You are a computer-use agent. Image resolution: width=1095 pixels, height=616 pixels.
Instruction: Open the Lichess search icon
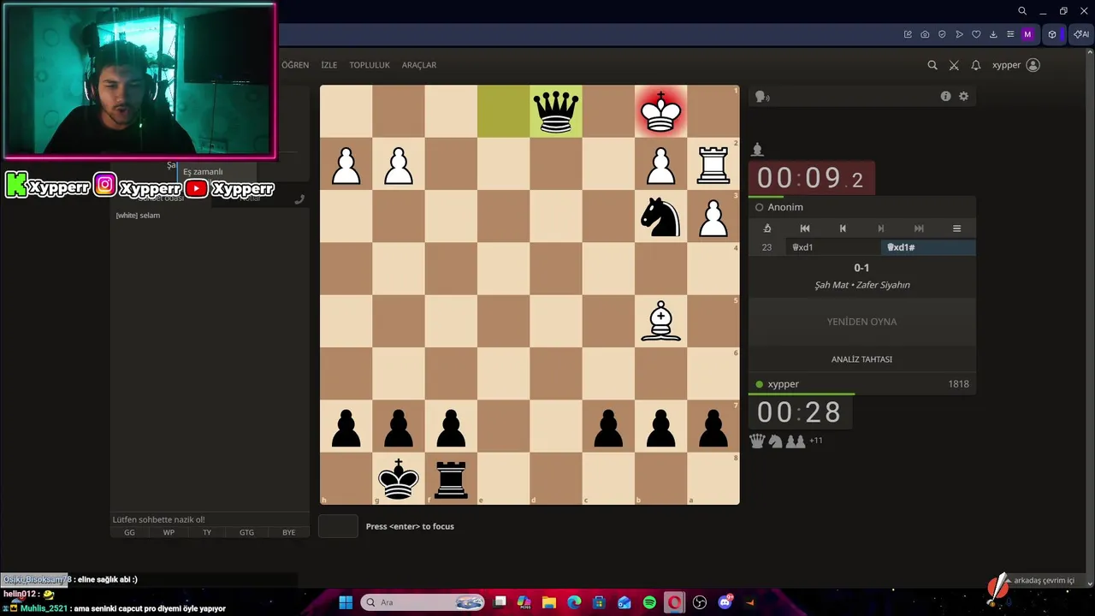click(x=932, y=65)
